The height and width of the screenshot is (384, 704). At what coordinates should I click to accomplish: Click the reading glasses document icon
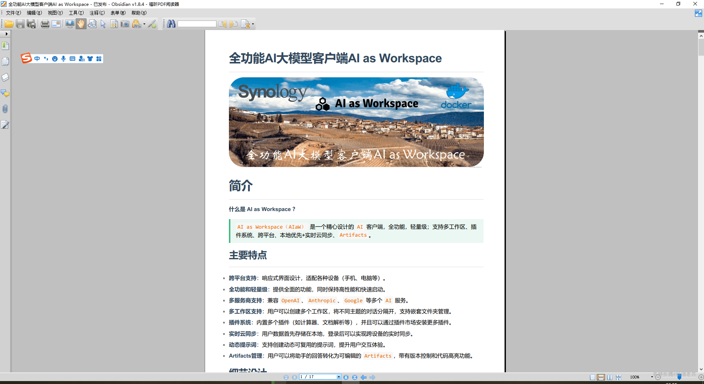click(92, 24)
